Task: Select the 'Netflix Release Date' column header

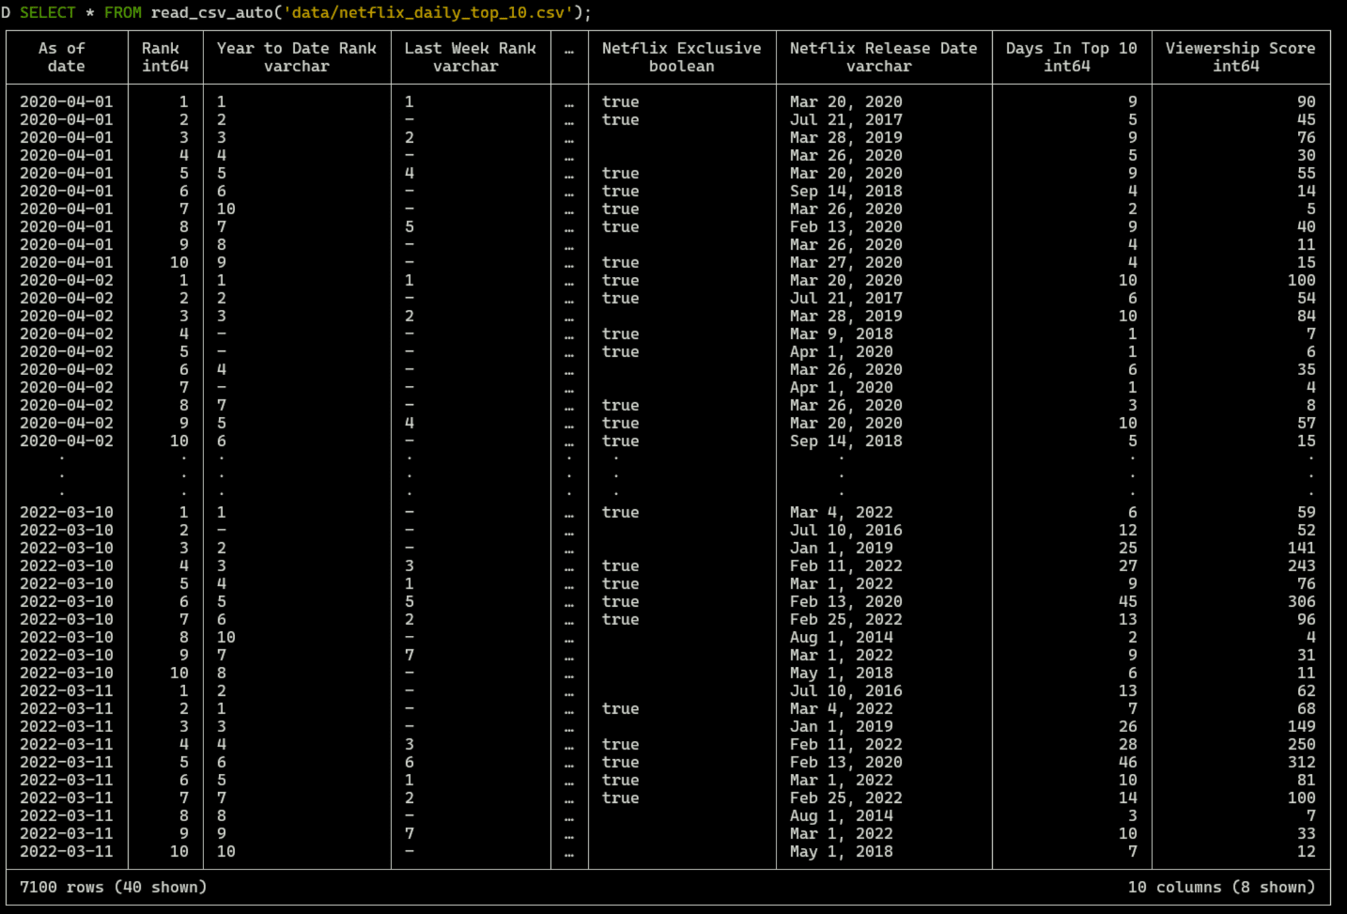Action: click(883, 57)
